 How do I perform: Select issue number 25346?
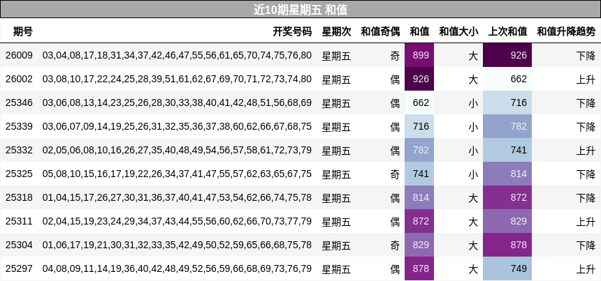(19, 102)
